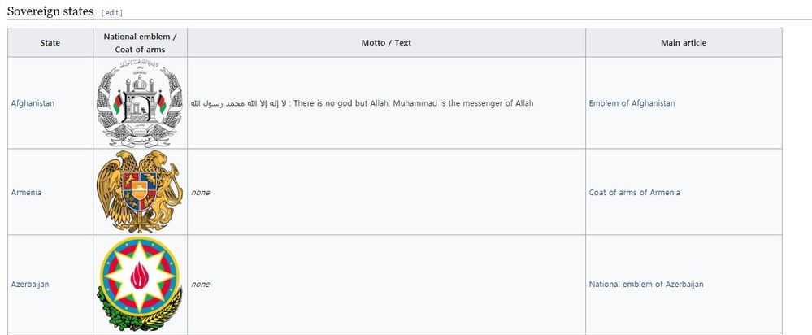Viewport: 812px width, 335px height.
Task: Click the shield in Armenia's coat of arms
Action: pos(141,193)
